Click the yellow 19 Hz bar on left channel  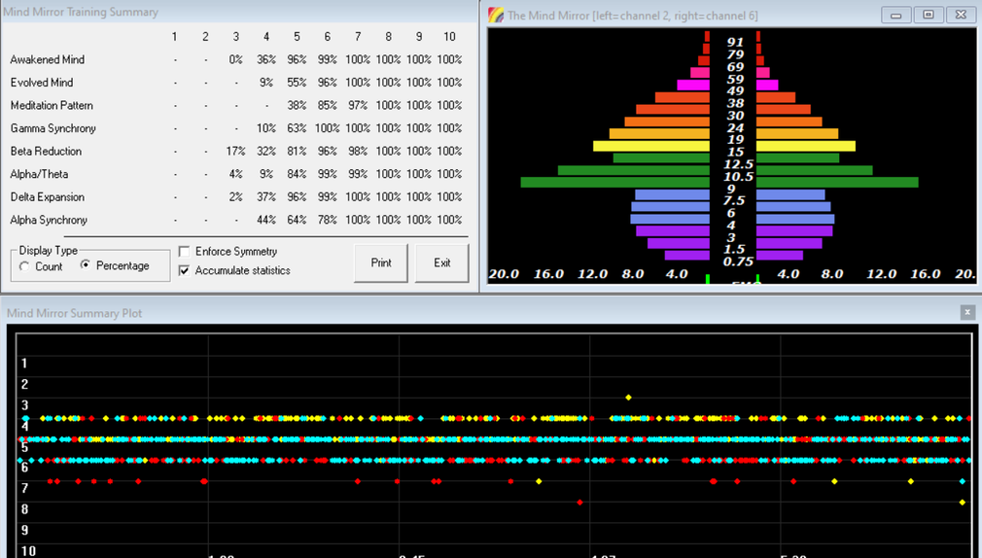pos(651,146)
